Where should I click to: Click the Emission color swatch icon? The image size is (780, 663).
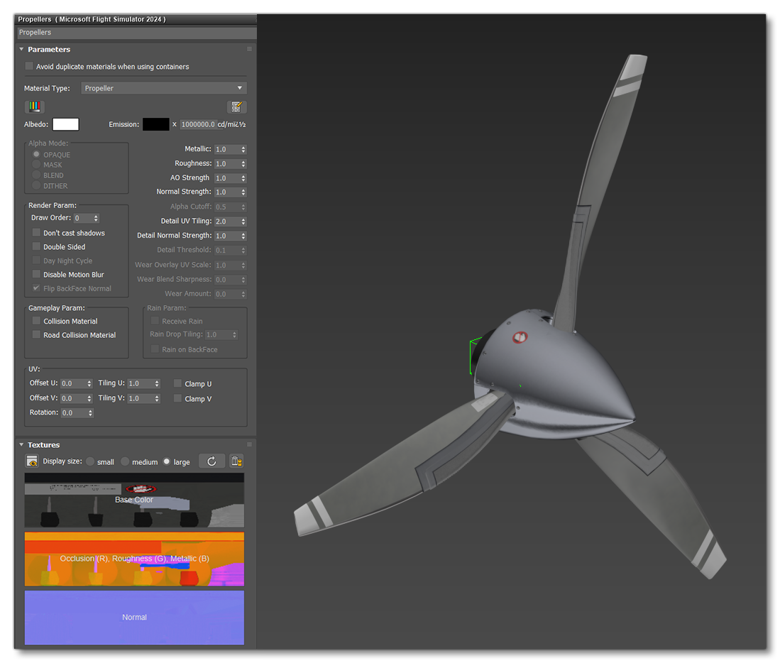point(155,124)
